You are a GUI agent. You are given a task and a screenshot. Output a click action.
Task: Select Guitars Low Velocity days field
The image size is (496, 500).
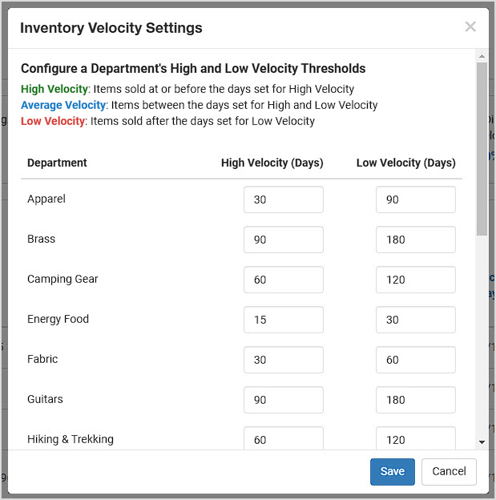click(x=415, y=400)
